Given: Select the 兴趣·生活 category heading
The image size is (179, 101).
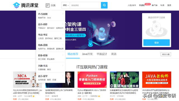Looking at the screenshot, I should [43, 66].
